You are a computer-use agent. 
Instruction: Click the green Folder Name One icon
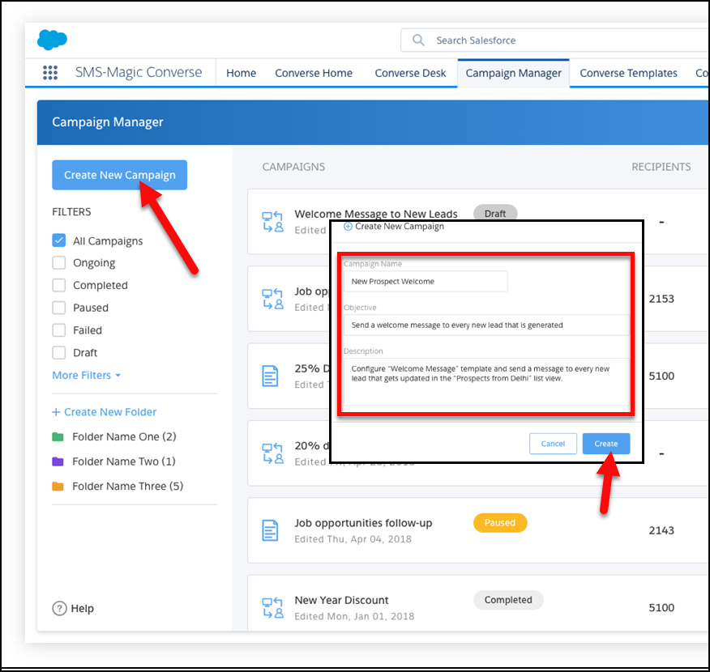[x=58, y=437]
